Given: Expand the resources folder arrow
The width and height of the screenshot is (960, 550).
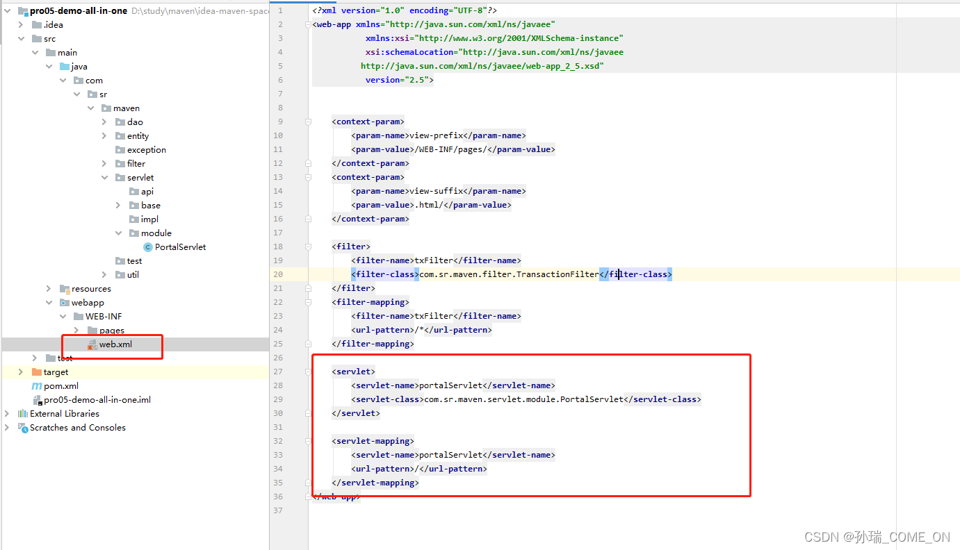Looking at the screenshot, I should tap(49, 289).
